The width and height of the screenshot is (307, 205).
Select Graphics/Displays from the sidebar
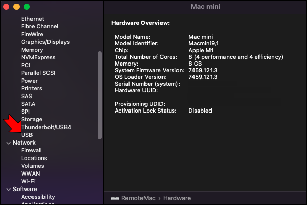pos(45,42)
